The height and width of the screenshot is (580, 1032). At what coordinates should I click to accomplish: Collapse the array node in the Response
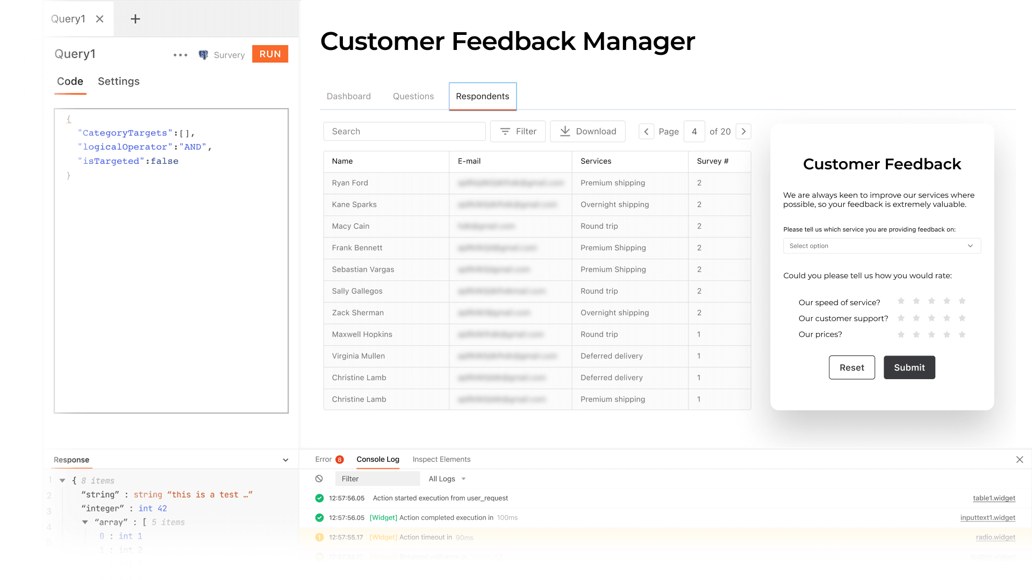pos(84,521)
